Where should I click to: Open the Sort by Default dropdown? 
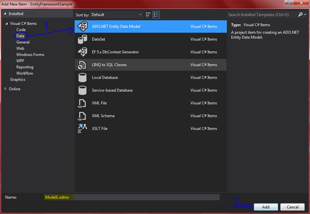tap(117, 15)
